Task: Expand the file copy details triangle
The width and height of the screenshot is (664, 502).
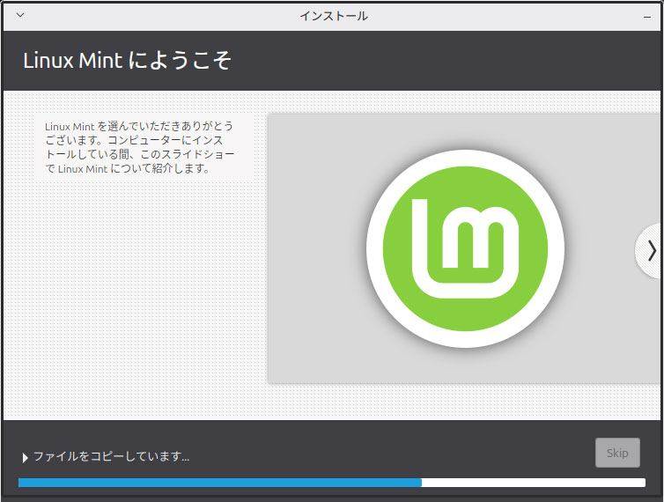Action: point(25,457)
